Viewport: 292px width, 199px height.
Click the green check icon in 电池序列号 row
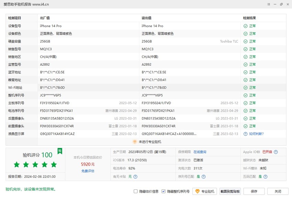click(x=245, y=111)
